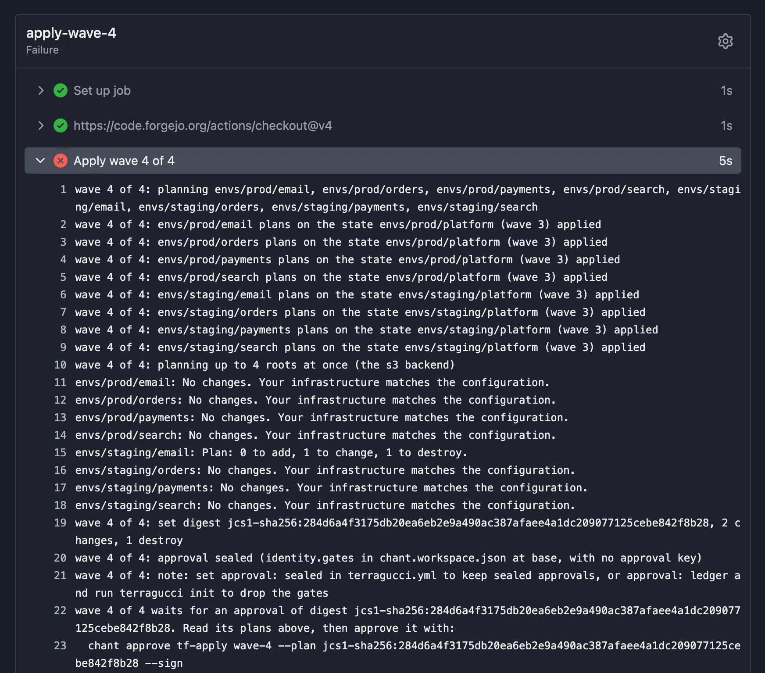Expand the checkout@v4 step chevron
This screenshot has width=765, height=673.
[x=41, y=125]
